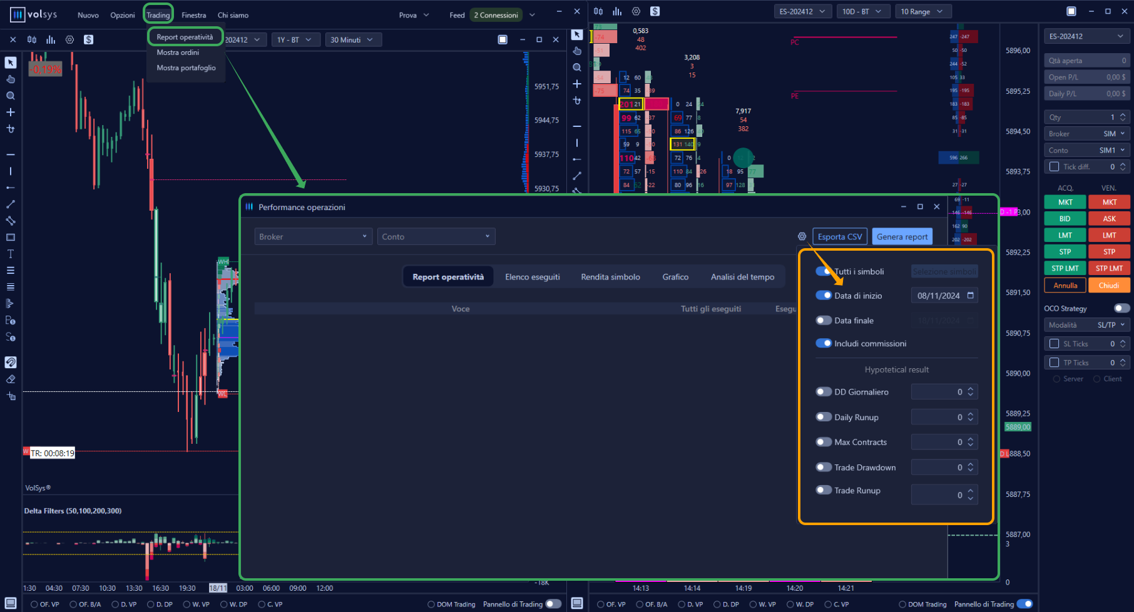Image resolution: width=1134 pixels, height=612 pixels.
Task: Click the dollar trading icon in left chart header
Action: pyautogui.click(x=89, y=39)
